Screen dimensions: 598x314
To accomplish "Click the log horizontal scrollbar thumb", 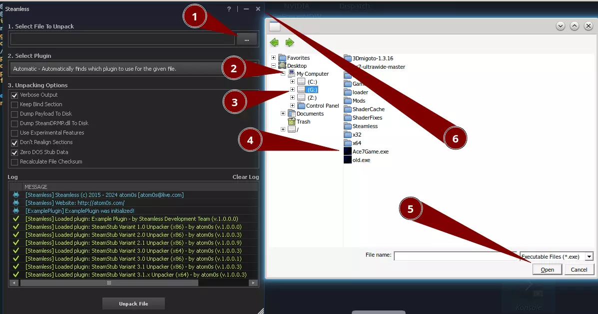I will (x=109, y=283).
